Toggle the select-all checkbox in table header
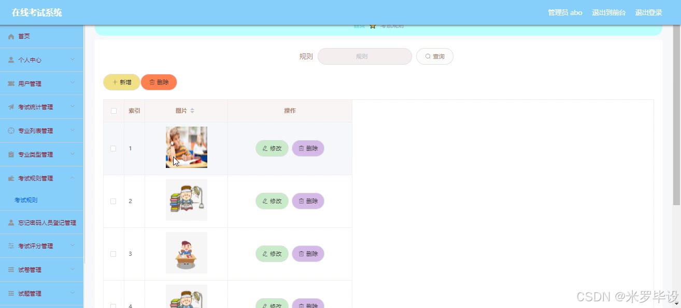Viewport: 681px width, 308px height. coord(113,111)
